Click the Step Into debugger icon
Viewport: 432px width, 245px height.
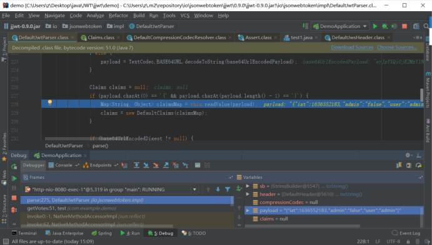pos(146,165)
